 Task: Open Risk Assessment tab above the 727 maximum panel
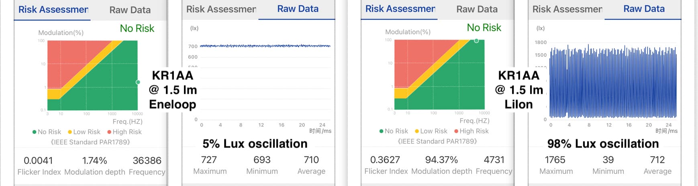tap(221, 9)
